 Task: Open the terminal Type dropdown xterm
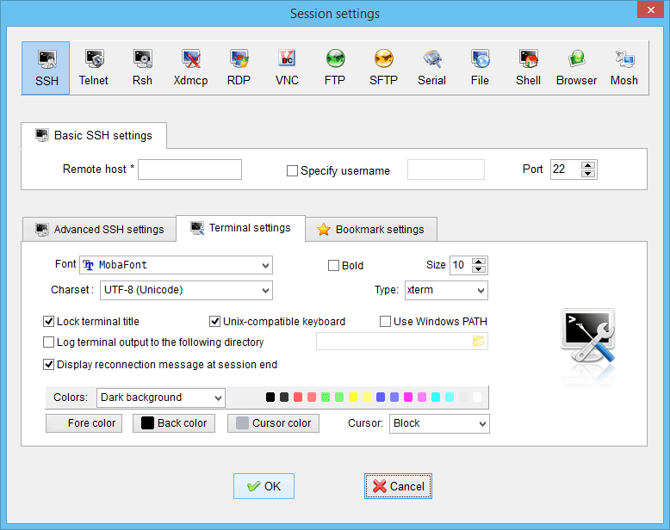446,290
